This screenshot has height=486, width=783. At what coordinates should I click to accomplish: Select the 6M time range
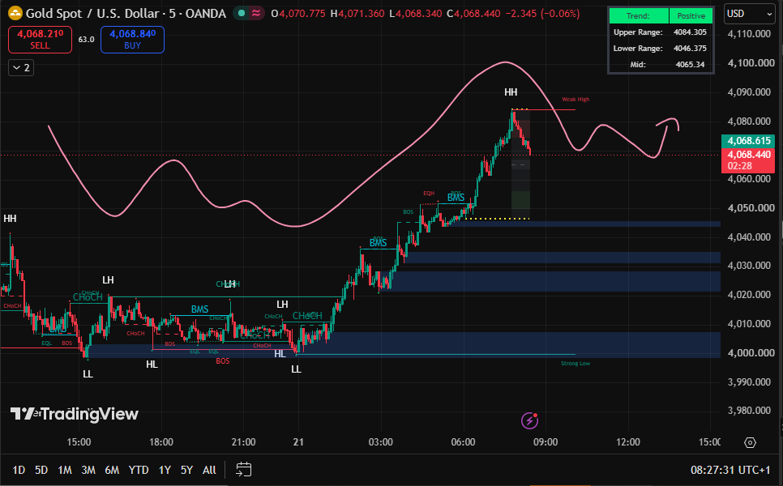click(x=112, y=470)
